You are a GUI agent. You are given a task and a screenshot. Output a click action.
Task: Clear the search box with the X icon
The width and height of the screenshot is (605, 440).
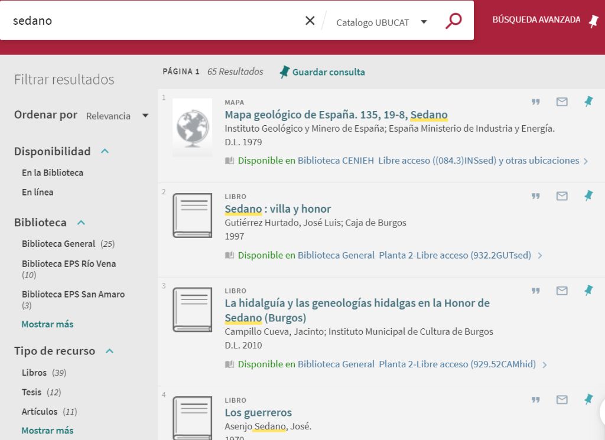pyautogui.click(x=310, y=21)
